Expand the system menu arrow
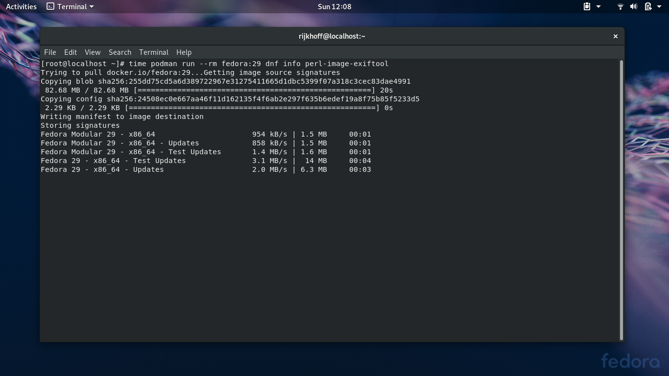 [x=659, y=7]
